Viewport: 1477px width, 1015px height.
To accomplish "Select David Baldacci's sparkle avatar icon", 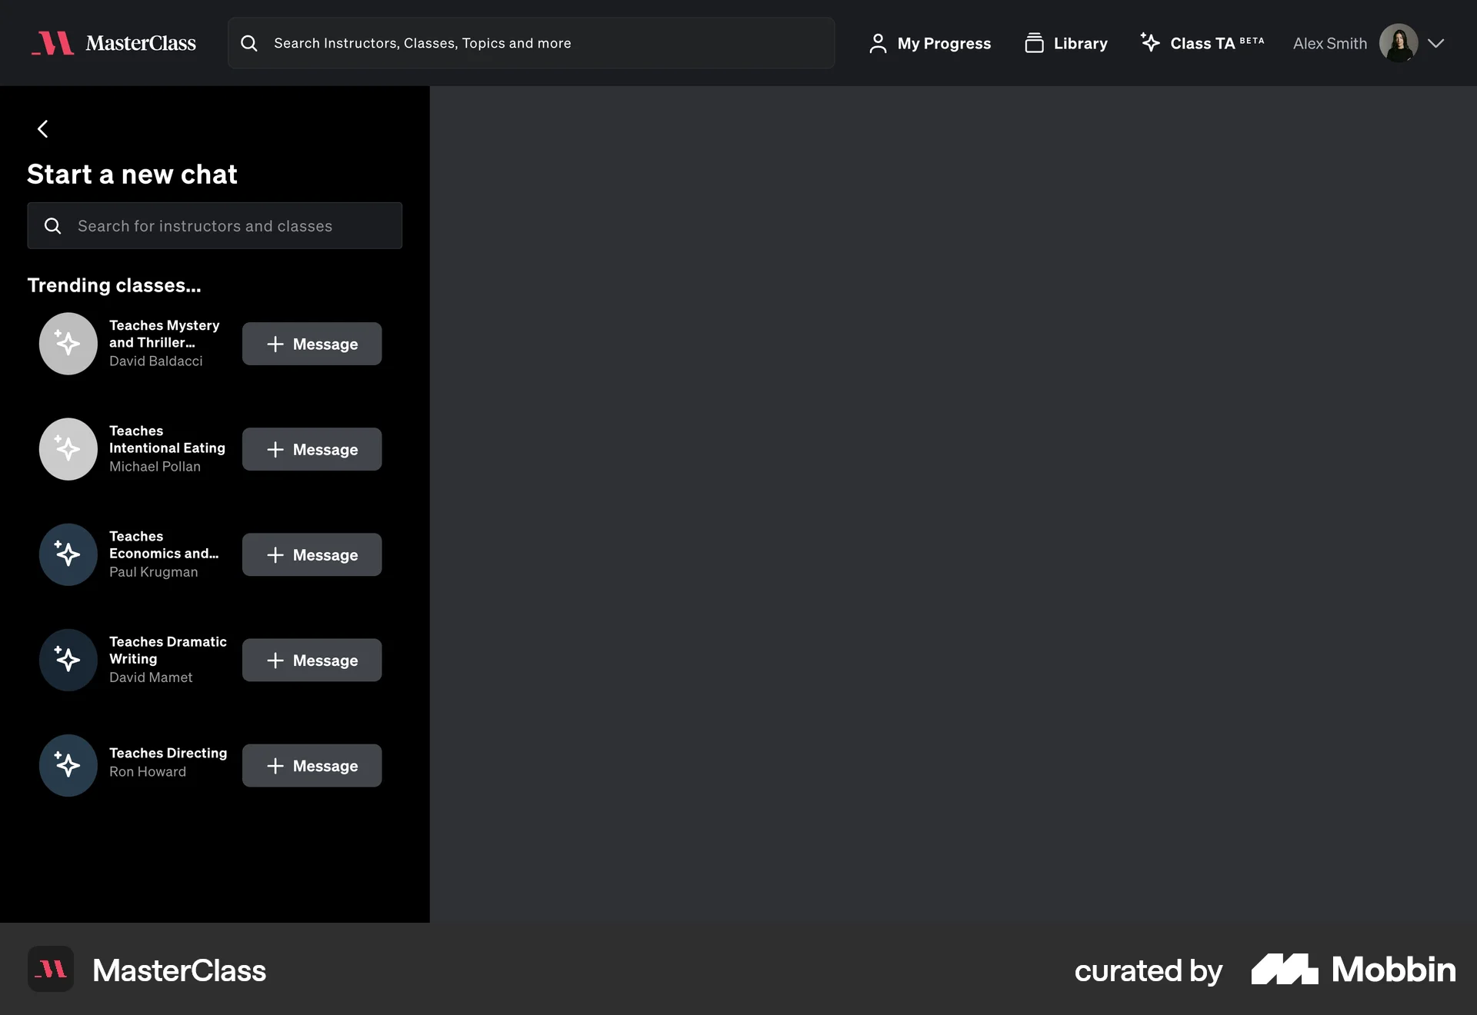I will tap(68, 344).
